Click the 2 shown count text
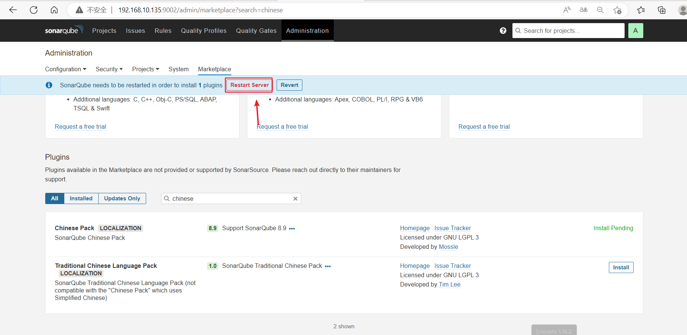This screenshot has width=687, height=335. click(344, 326)
